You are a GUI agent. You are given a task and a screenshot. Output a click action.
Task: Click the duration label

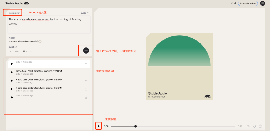(x=13, y=47)
